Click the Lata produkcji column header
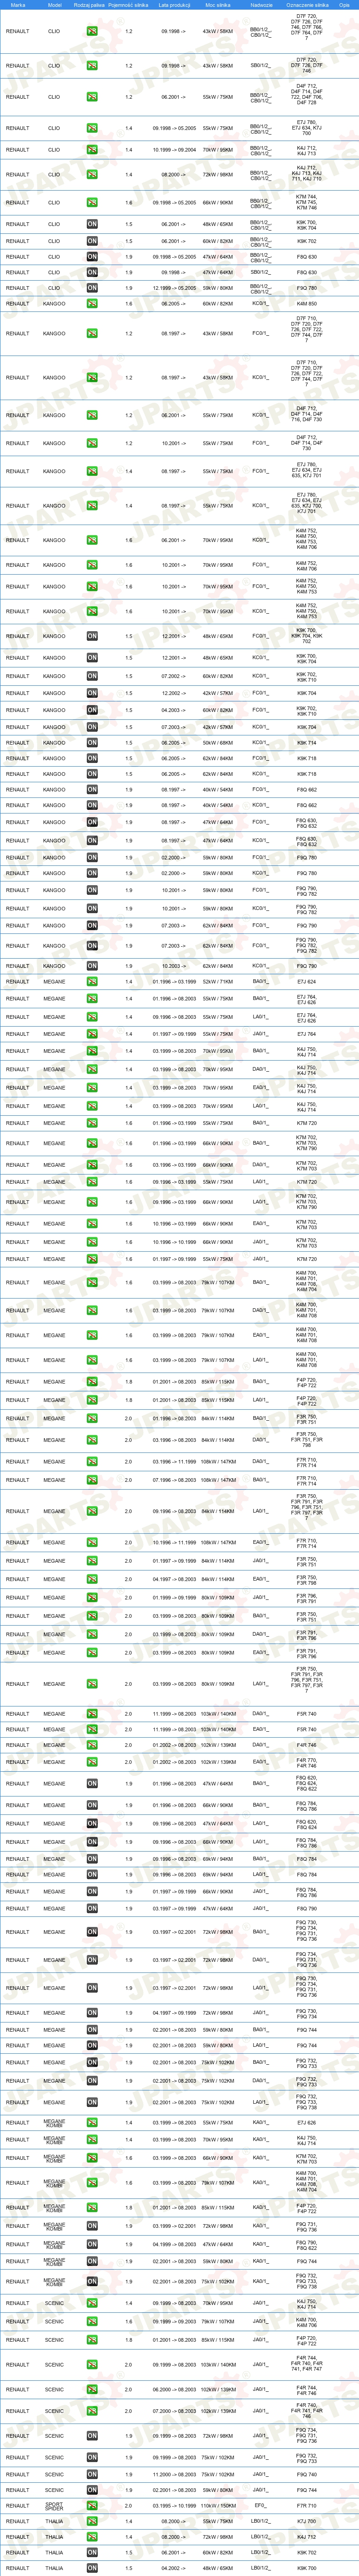The height and width of the screenshot is (2576, 359). (x=174, y=5)
